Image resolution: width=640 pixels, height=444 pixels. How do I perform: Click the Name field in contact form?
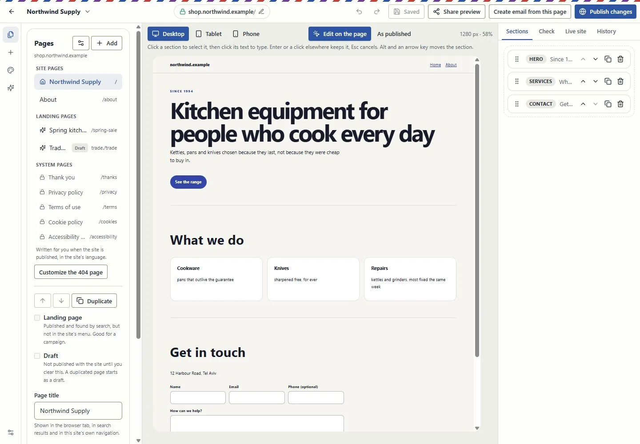[198, 397]
